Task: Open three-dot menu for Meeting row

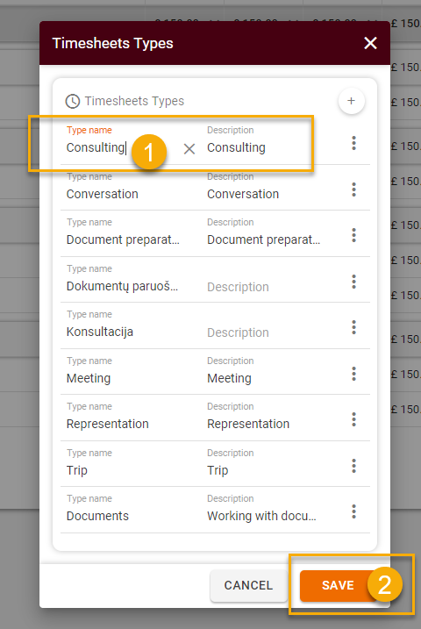Action: pyautogui.click(x=353, y=374)
